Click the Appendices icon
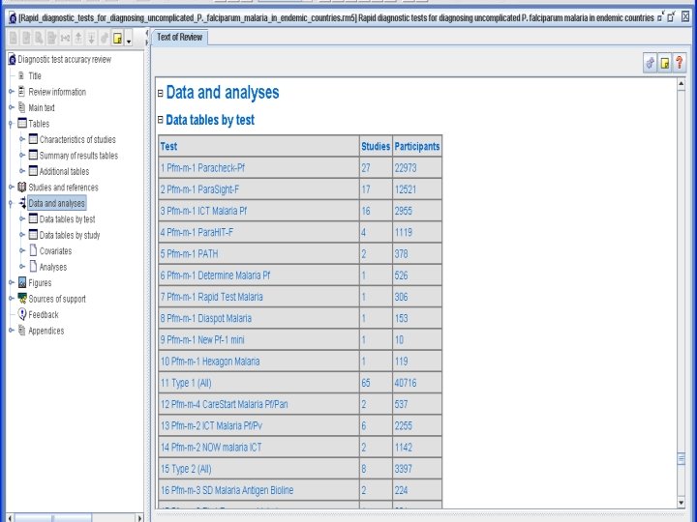Image resolution: width=697 pixels, height=522 pixels. [x=21, y=331]
